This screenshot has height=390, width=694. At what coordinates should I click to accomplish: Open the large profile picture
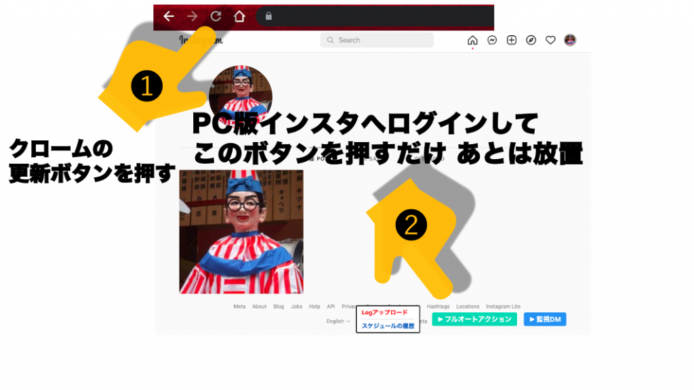tap(241, 97)
